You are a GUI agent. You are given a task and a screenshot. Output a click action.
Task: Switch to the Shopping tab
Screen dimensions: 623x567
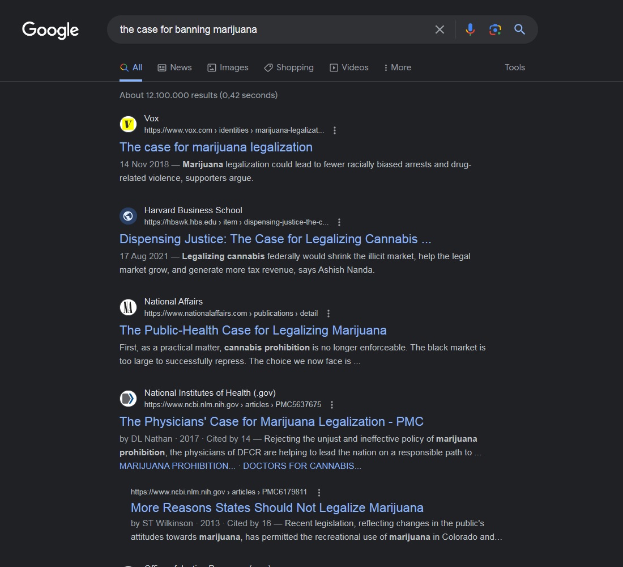pyautogui.click(x=289, y=67)
